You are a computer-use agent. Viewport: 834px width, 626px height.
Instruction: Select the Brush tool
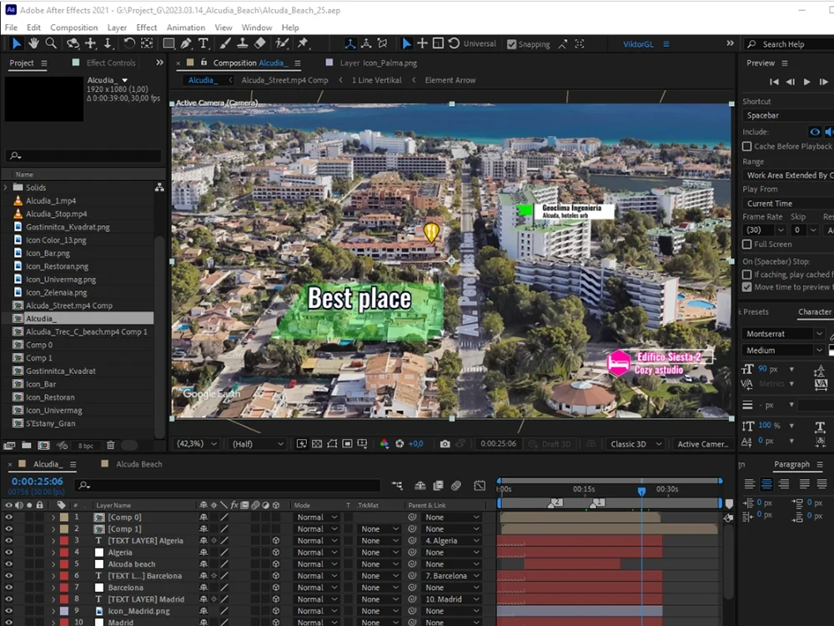[225, 43]
